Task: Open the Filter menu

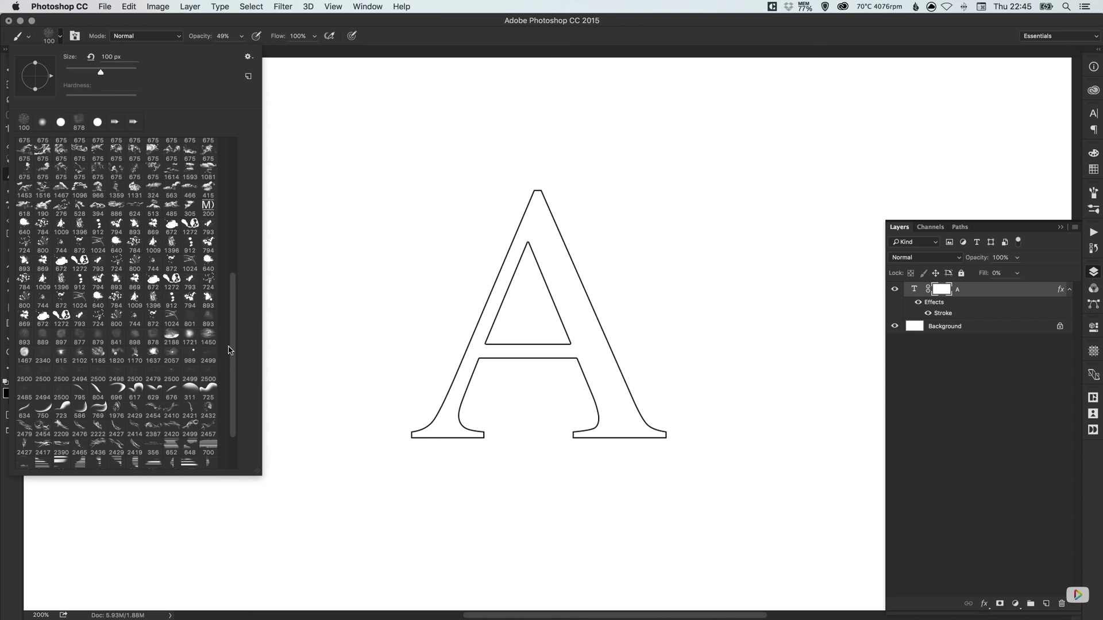Action: pos(282,6)
